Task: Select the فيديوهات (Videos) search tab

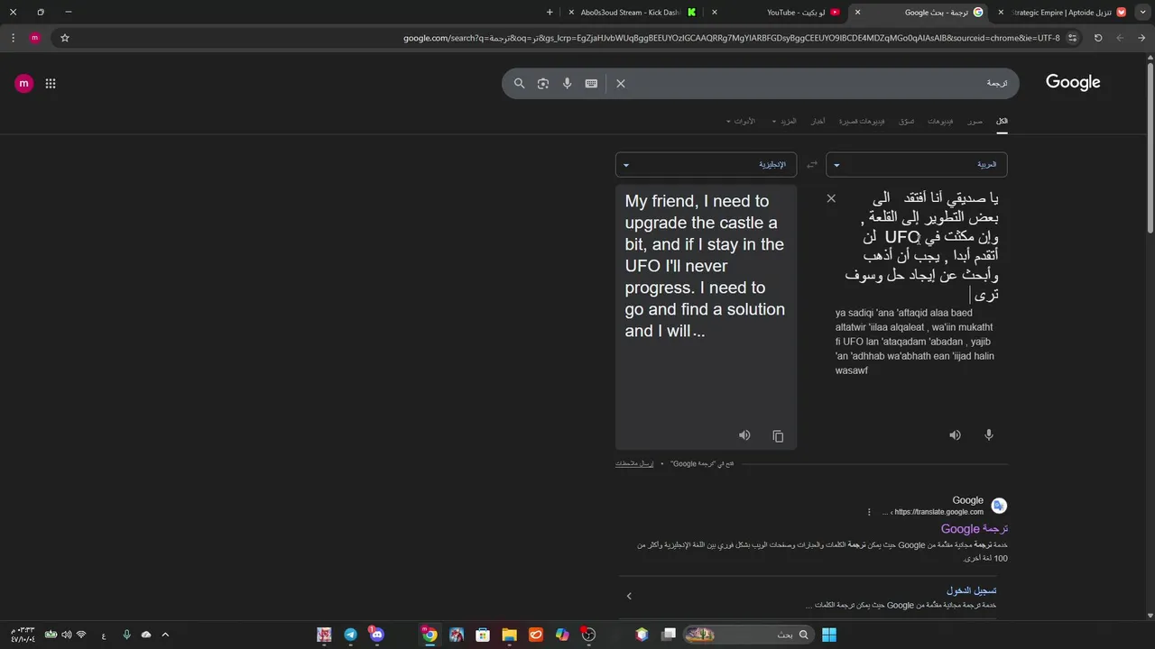Action: [940, 121]
